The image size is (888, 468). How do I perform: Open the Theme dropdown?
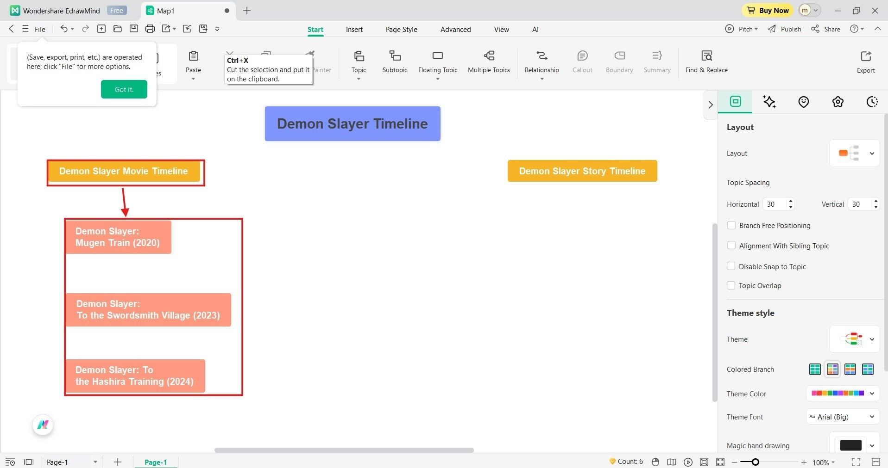tap(854, 339)
